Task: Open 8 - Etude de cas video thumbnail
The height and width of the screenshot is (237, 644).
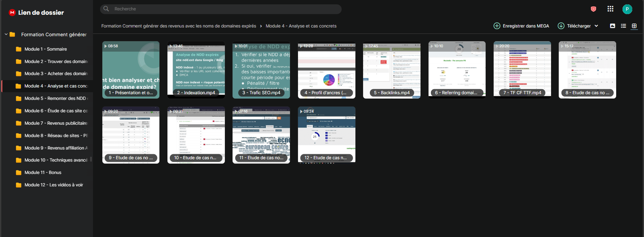Action: (587, 70)
